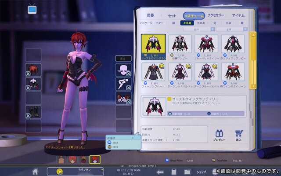This screenshot has height=176, width=281.
Task: Click the yellow scrollbar thumb of the list
Action: click(253, 48)
